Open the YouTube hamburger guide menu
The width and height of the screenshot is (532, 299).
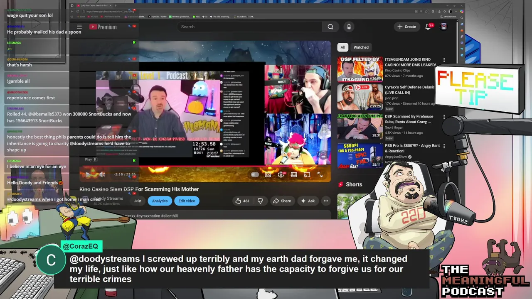[79, 27]
